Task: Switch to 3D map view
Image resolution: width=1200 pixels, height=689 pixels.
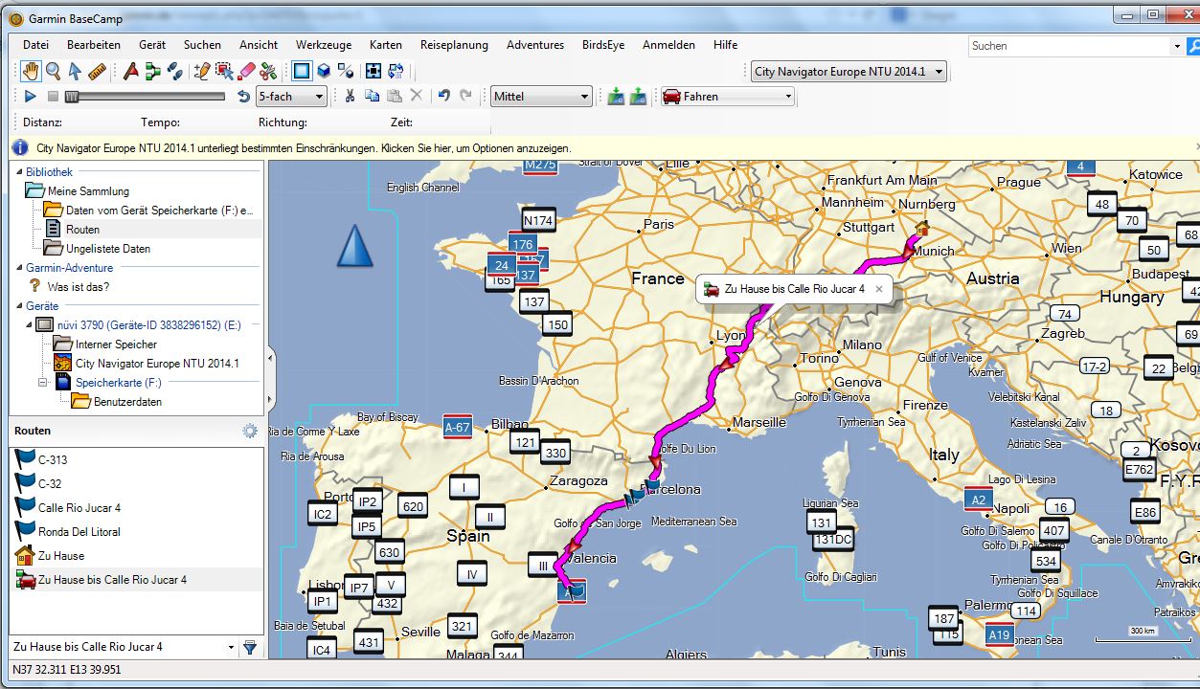Action: coord(324,71)
